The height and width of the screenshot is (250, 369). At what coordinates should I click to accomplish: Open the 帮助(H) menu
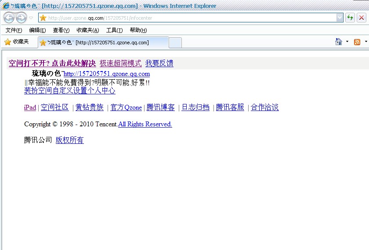pos(138,30)
